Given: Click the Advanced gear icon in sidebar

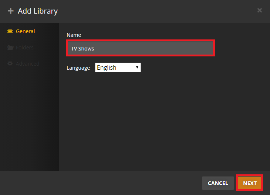Looking at the screenshot, I should (10, 64).
